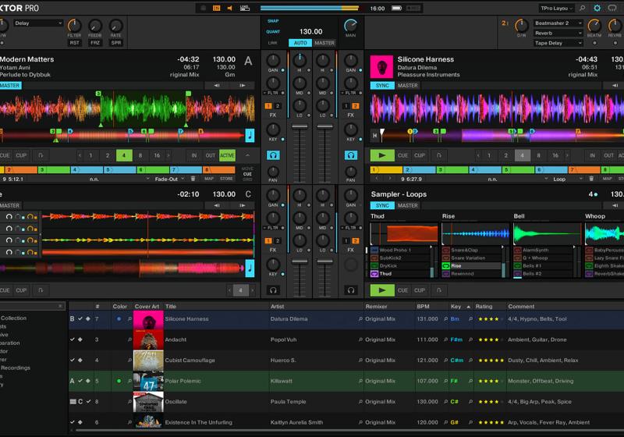Image resolution: width=624 pixels, height=437 pixels.
Task: Click the search icon beside key Bm
Action: tap(471, 319)
